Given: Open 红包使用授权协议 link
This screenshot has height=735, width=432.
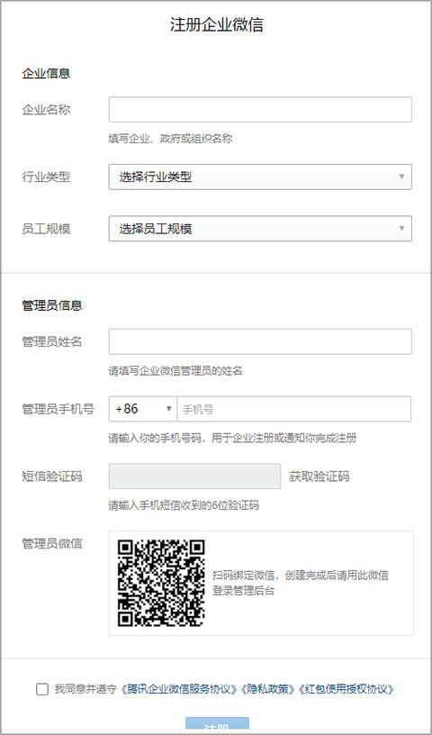Looking at the screenshot, I should tap(346, 689).
